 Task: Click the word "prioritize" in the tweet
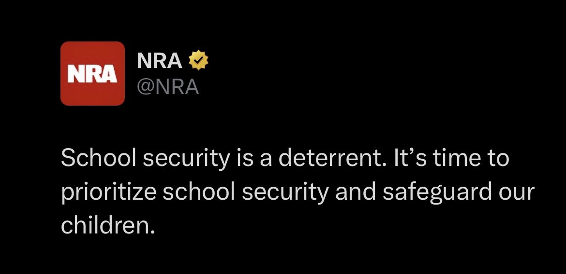point(108,193)
